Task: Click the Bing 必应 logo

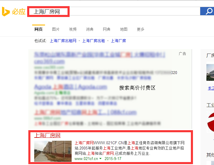Action: point(14,12)
